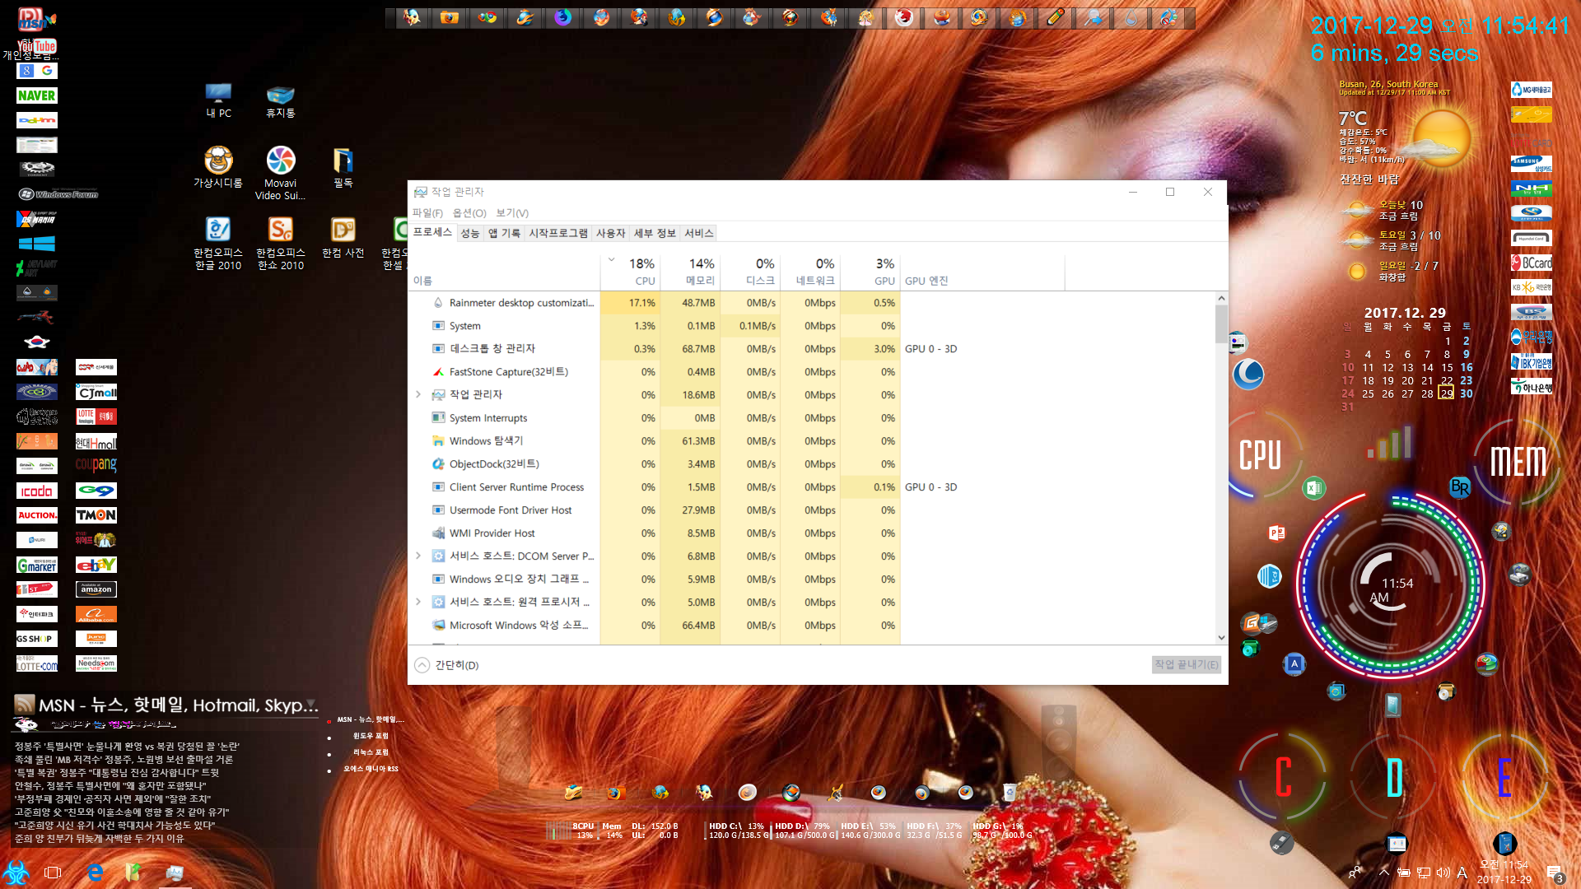This screenshot has width=1581, height=889.
Task: Click the YouTube shortcut icon
Action: [37, 46]
